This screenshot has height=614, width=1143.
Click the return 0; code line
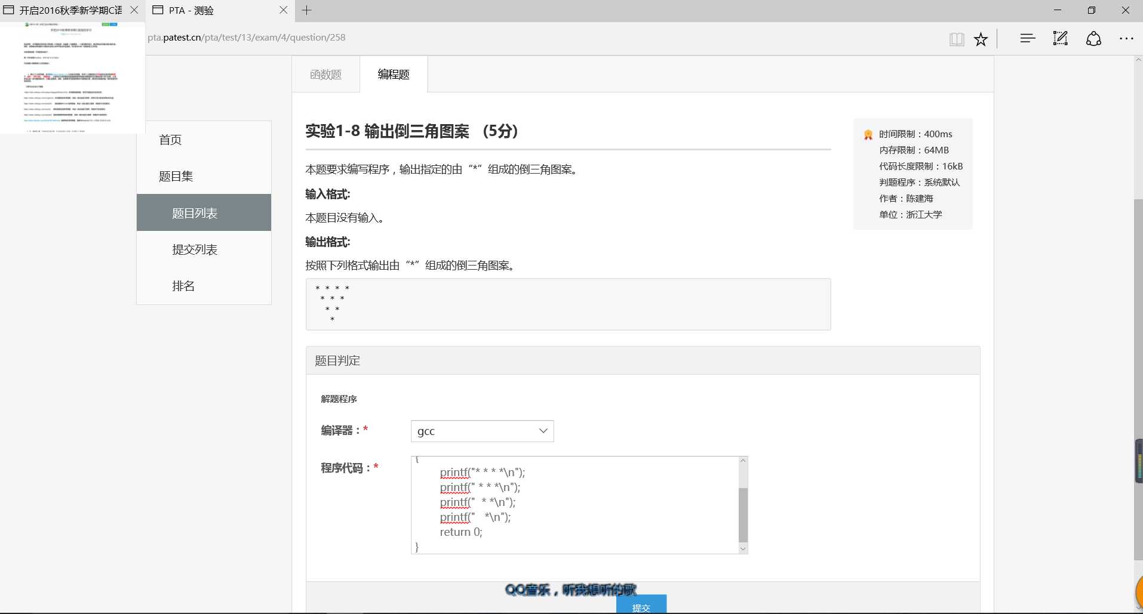(461, 532)
